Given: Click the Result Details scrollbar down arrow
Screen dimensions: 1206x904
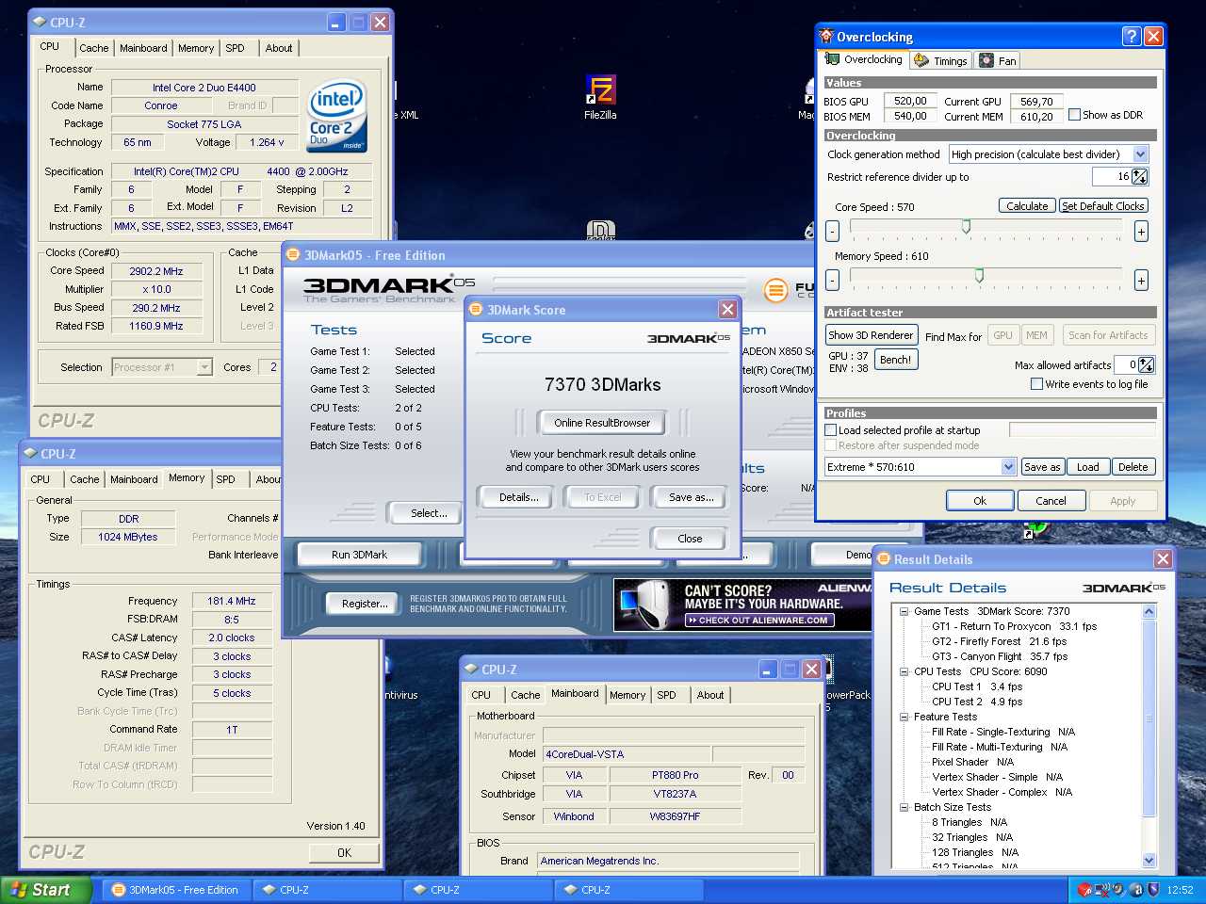Looking at the screenshot, I should click(1149, 860).
